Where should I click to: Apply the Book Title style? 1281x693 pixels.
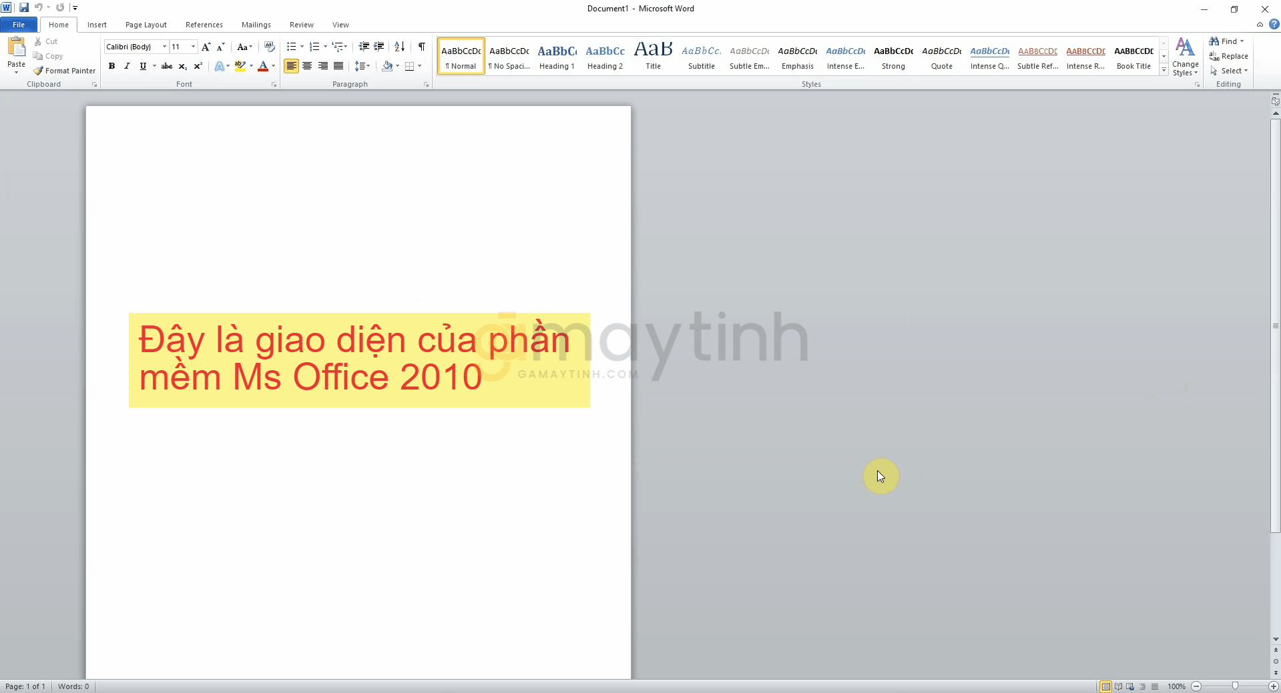[1133, 56]
